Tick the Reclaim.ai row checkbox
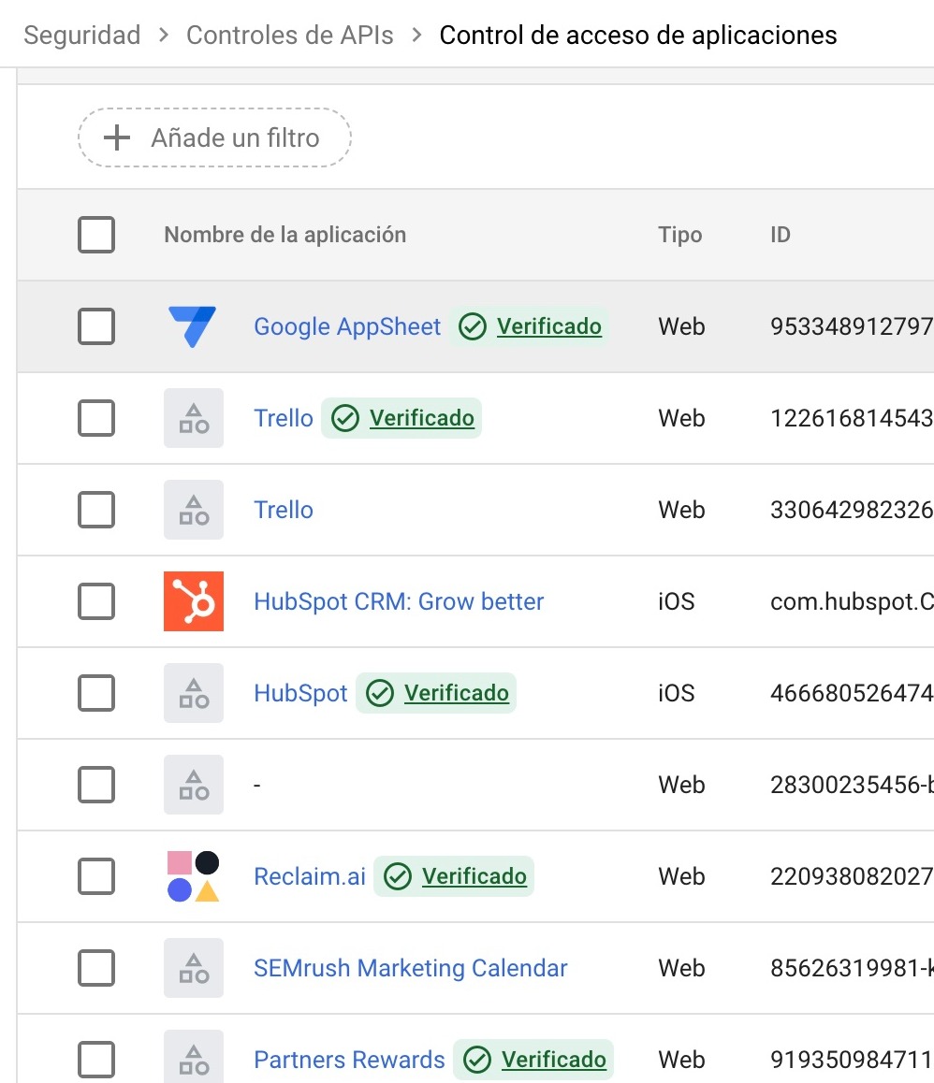Screen dimensions: 934x1083 click(x=96, y=876)
